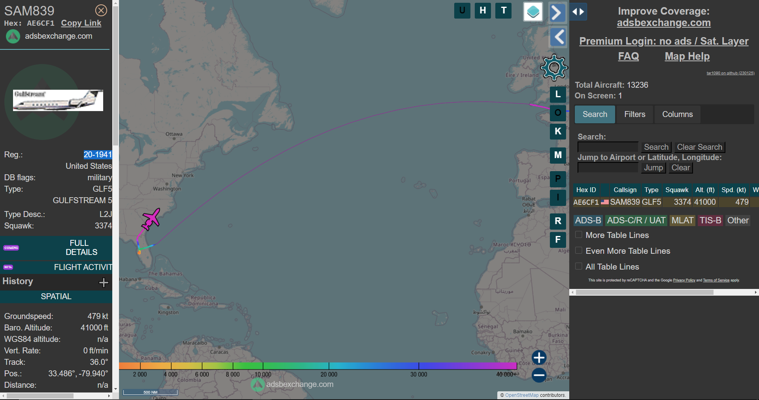Open the FULL DETAILS button
This screenshot has width=759, height=400.
56,247
